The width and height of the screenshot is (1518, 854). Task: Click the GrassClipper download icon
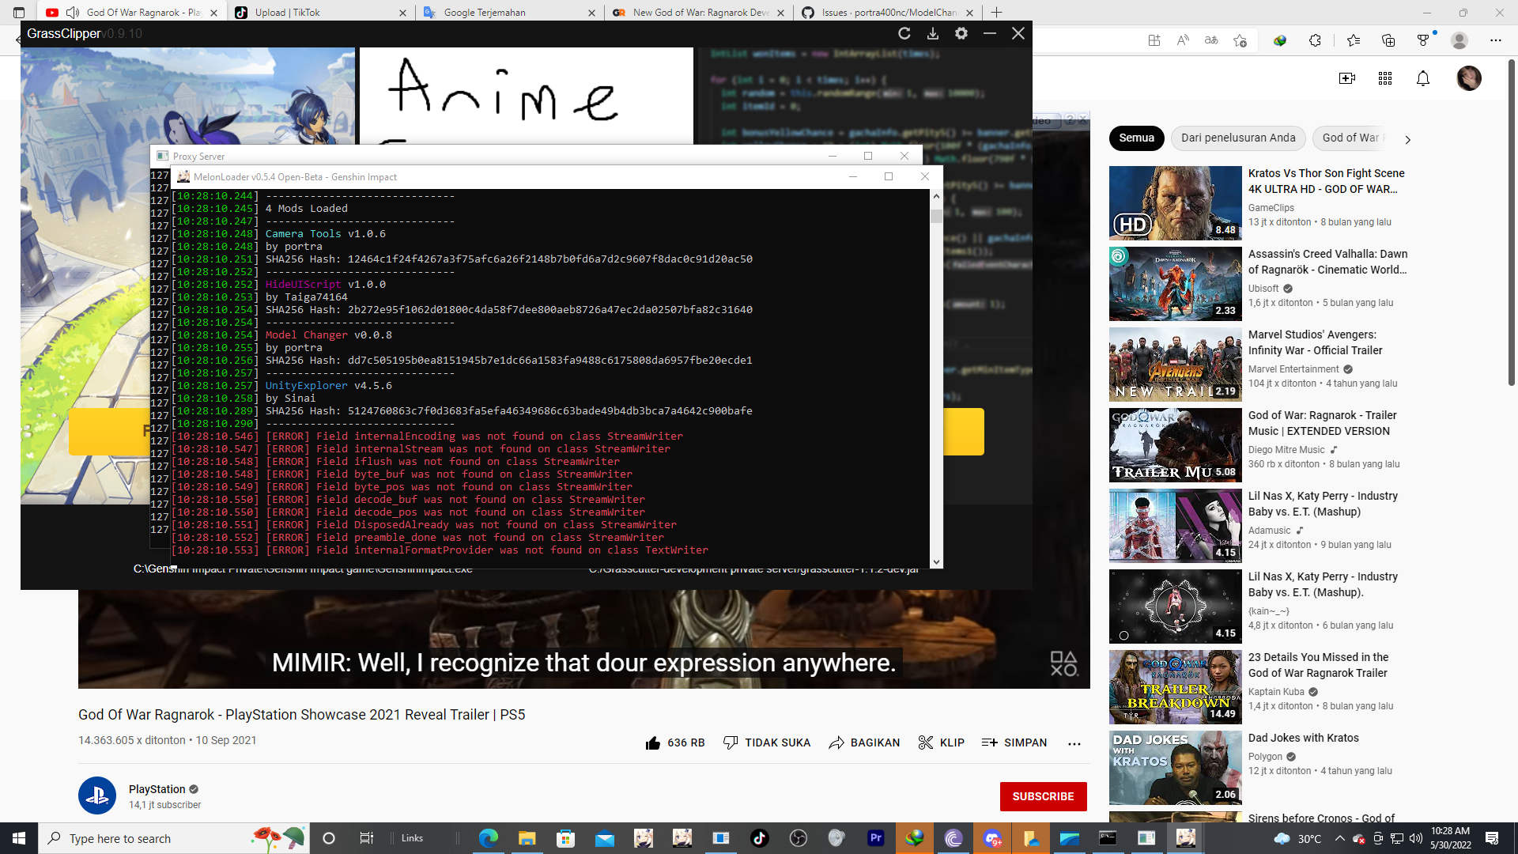point(933,33)
